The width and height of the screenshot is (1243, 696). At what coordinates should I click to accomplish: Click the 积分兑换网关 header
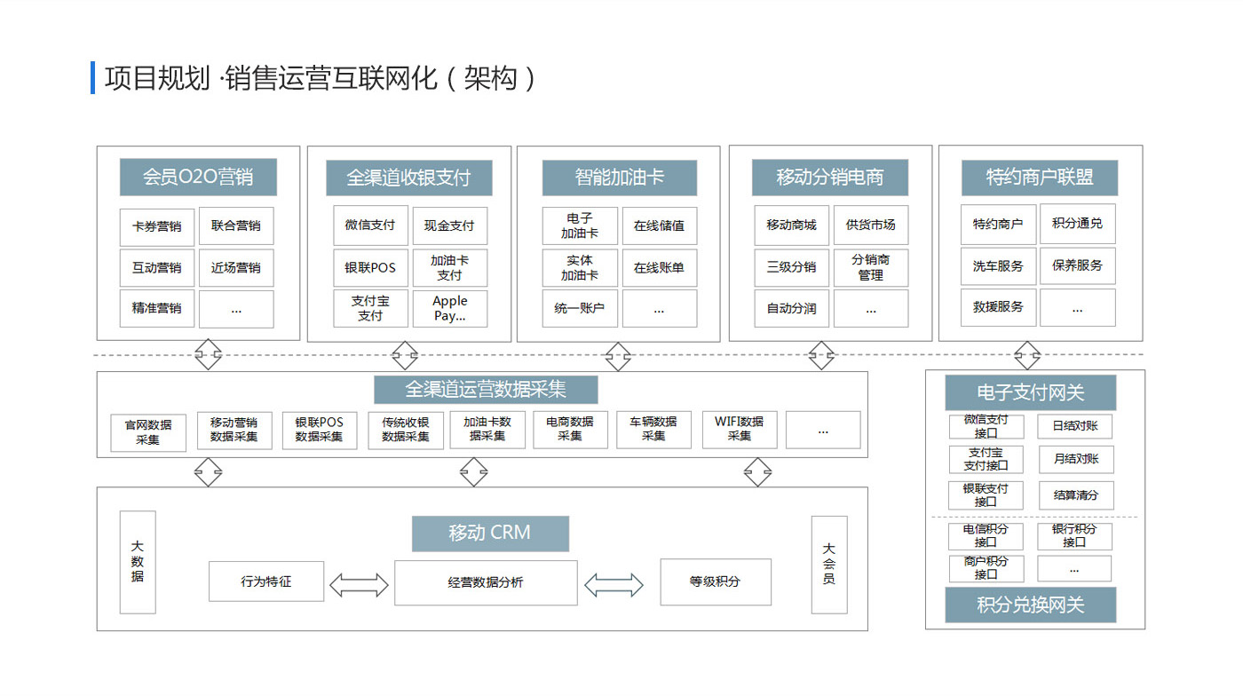1030,605
